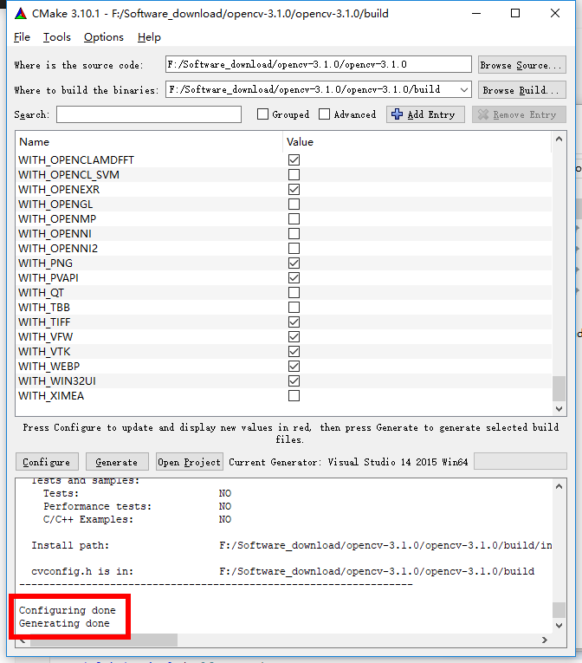Uncheck the WITH_WEBP option
Screen dimensions: 582x663
coord(294,367)
